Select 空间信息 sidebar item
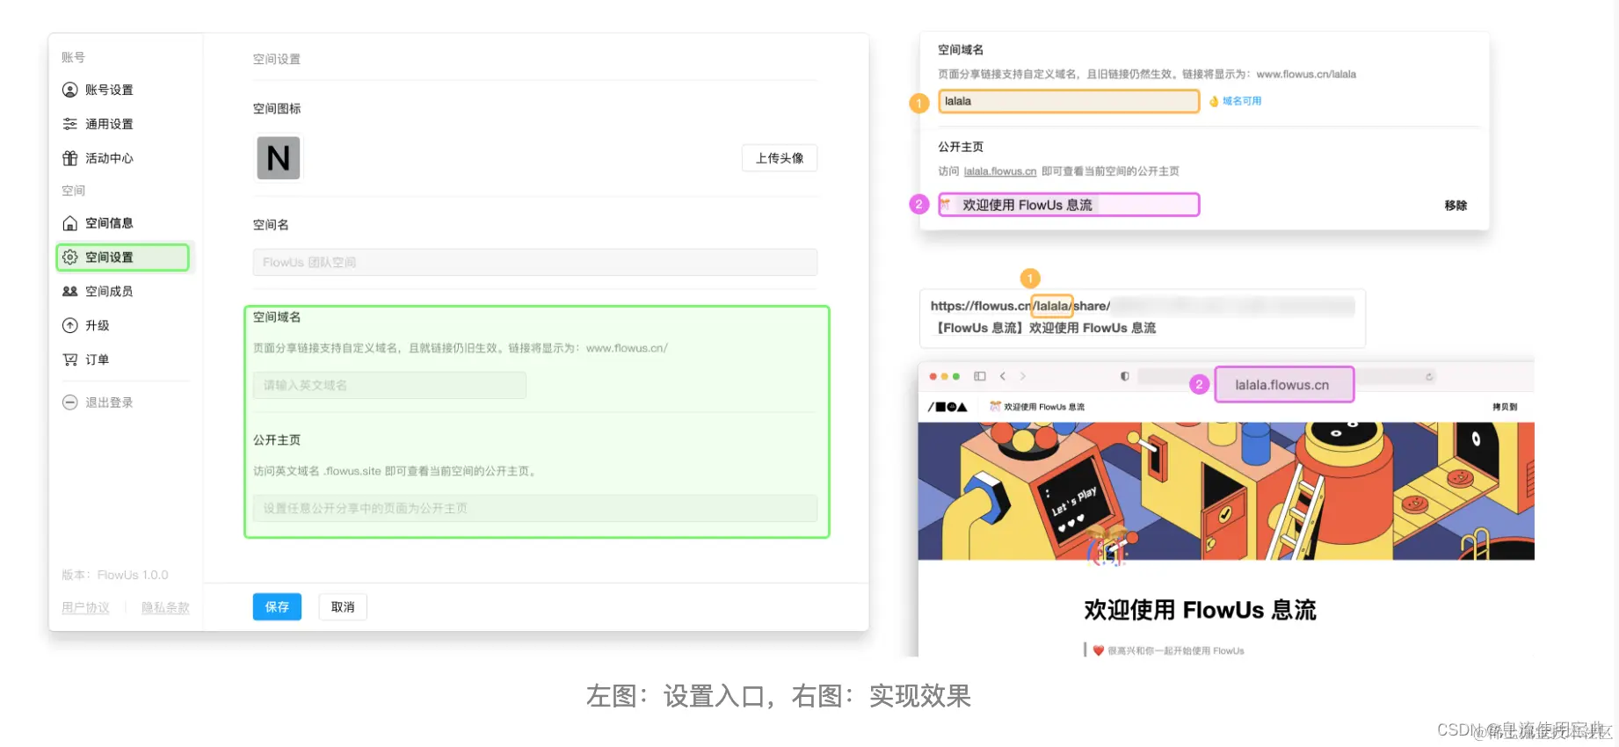1619x747 pixels. tap(109, 223)
